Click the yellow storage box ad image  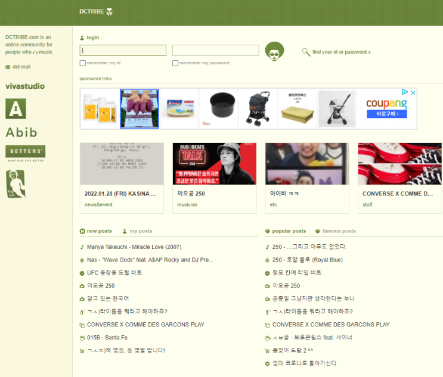tap(298, 108)
